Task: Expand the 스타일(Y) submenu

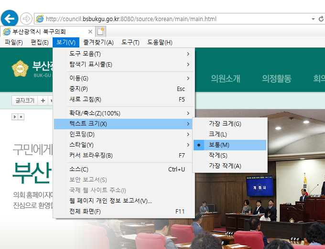Action: tap(124, 145)
